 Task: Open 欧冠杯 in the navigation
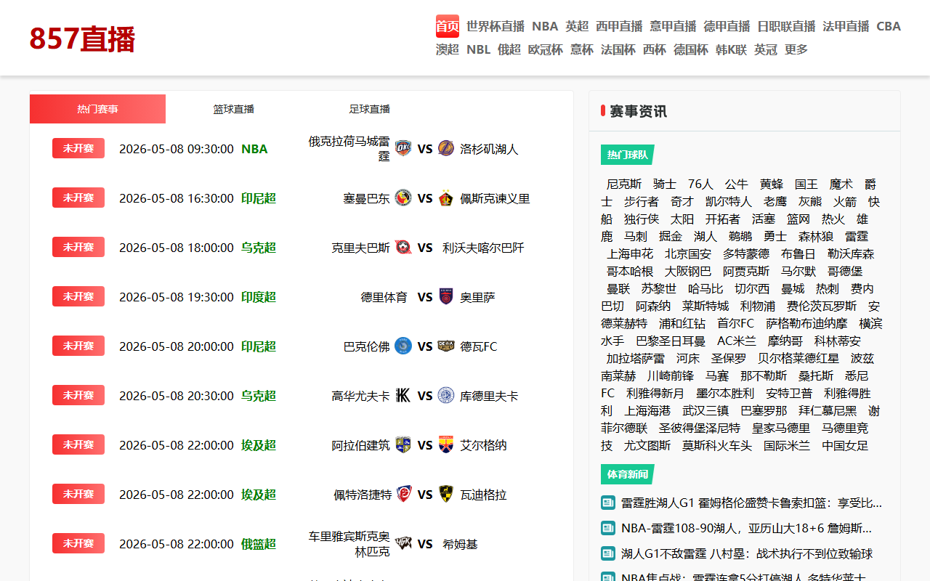pyautogui.click(x=545, y=49)
